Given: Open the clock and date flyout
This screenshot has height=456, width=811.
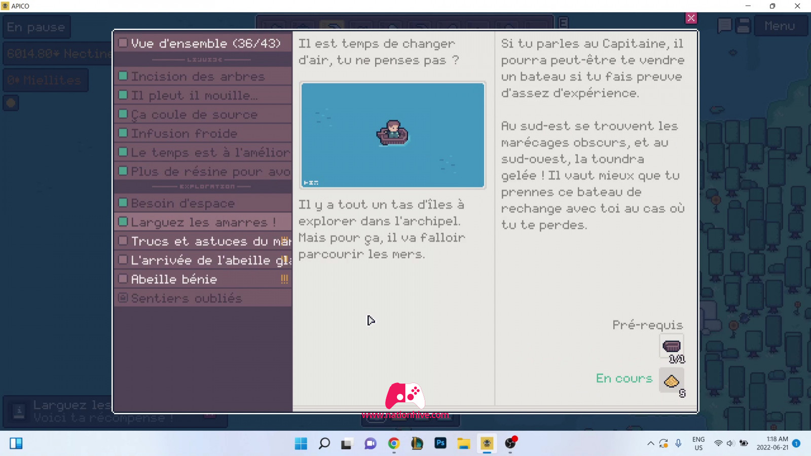Looking at the screenshot, I should tap(772, 444).
